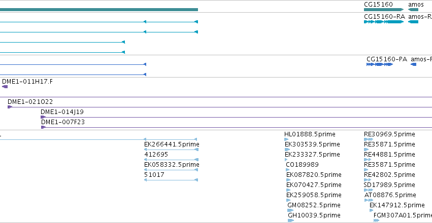Screen dimensions: 432x223
Task: Click the DME1-011H17.F purple feature arrow
Action: tap(5, 87)
